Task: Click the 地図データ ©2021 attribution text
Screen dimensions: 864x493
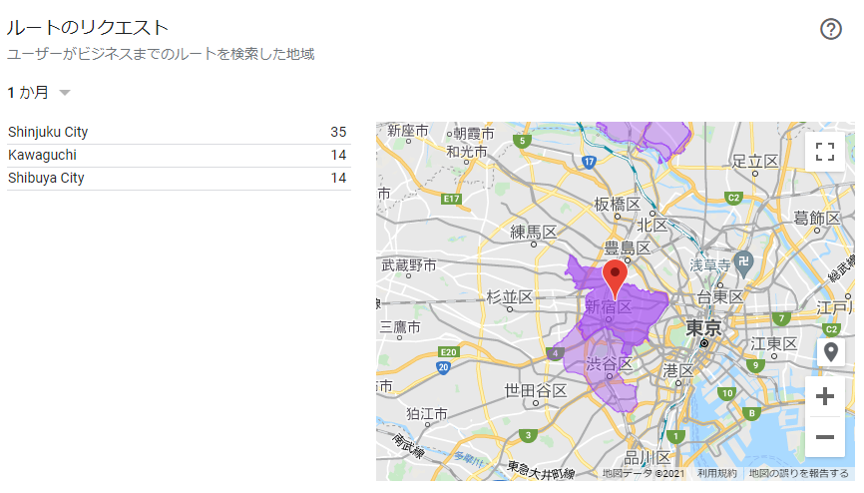Action: click(644, 474)
